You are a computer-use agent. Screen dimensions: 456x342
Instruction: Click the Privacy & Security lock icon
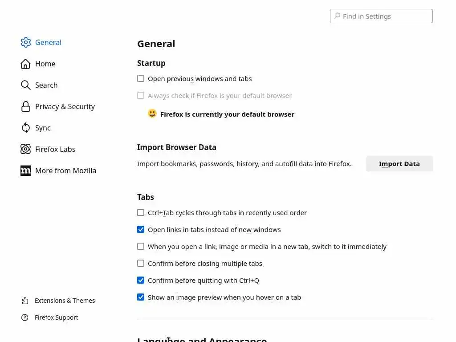pyautogui.click(x=26, y=106)
